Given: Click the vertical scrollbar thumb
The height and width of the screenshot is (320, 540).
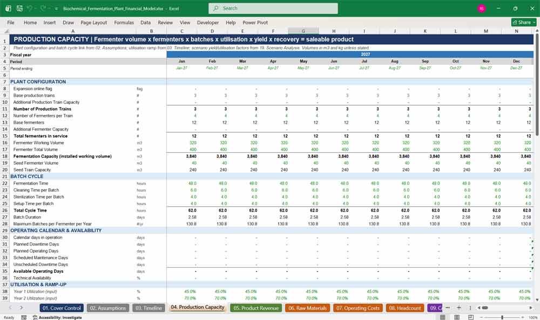Looking at the screenshot, I should (537, 84).
